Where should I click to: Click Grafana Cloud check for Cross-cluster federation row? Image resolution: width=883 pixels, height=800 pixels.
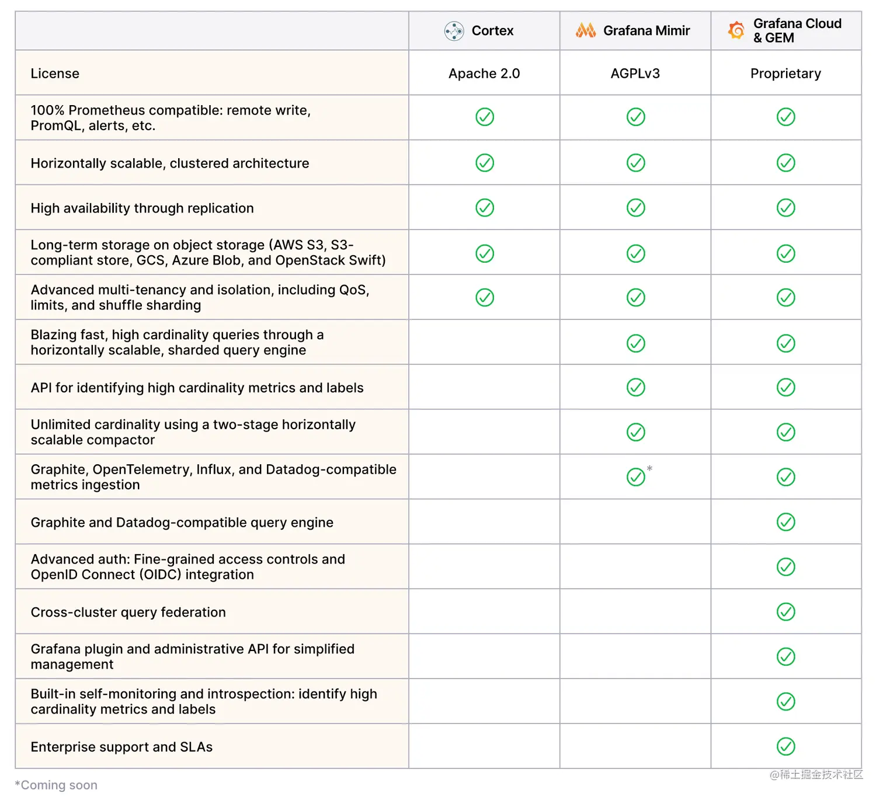(786, 612)
